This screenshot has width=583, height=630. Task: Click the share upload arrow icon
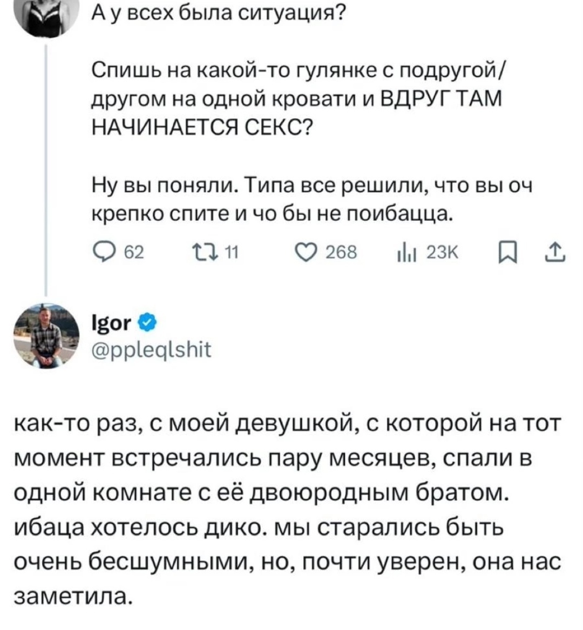click(x=556, y=252)
